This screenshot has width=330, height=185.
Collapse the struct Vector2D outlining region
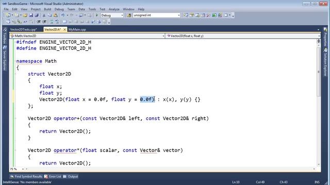[x=15, y=74]
